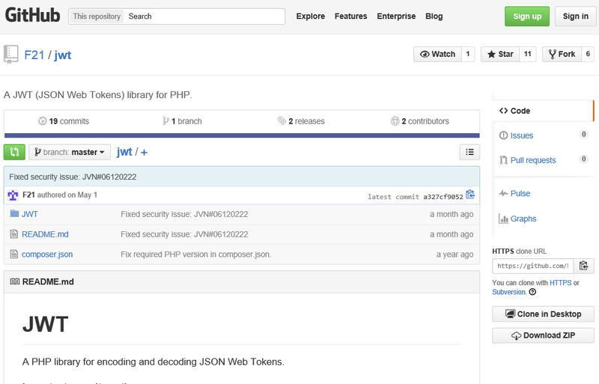Focus the repository search field
The height and width of the screenshot is (384, 599).
[x=204, y=16]
